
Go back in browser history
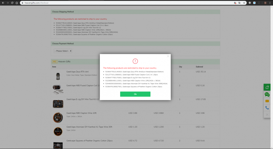coord(3,3)
